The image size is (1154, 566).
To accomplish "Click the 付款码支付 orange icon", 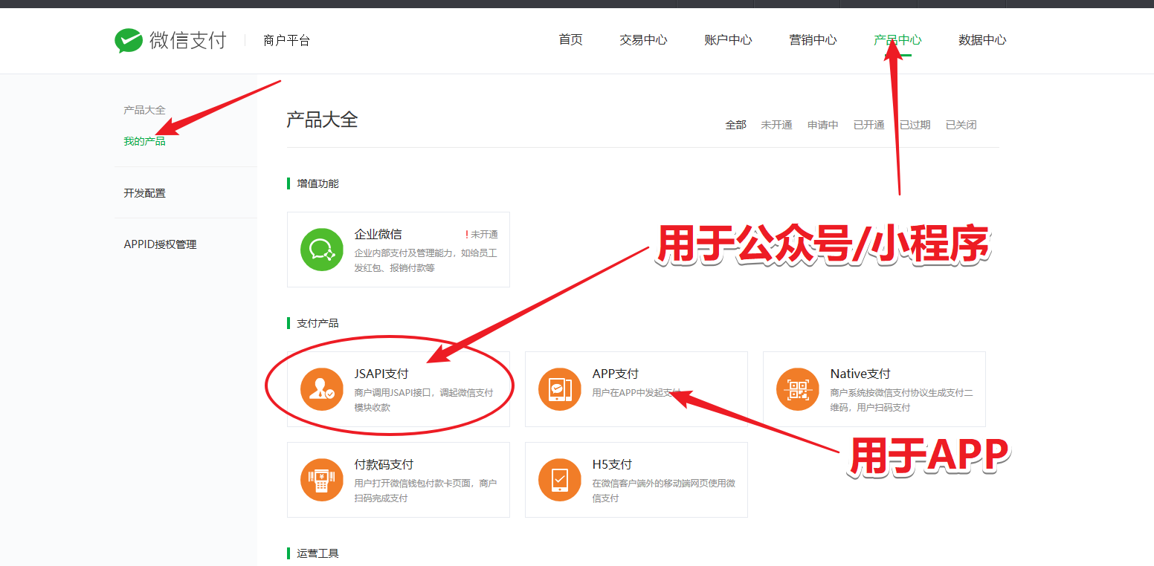I will point(322,480).
